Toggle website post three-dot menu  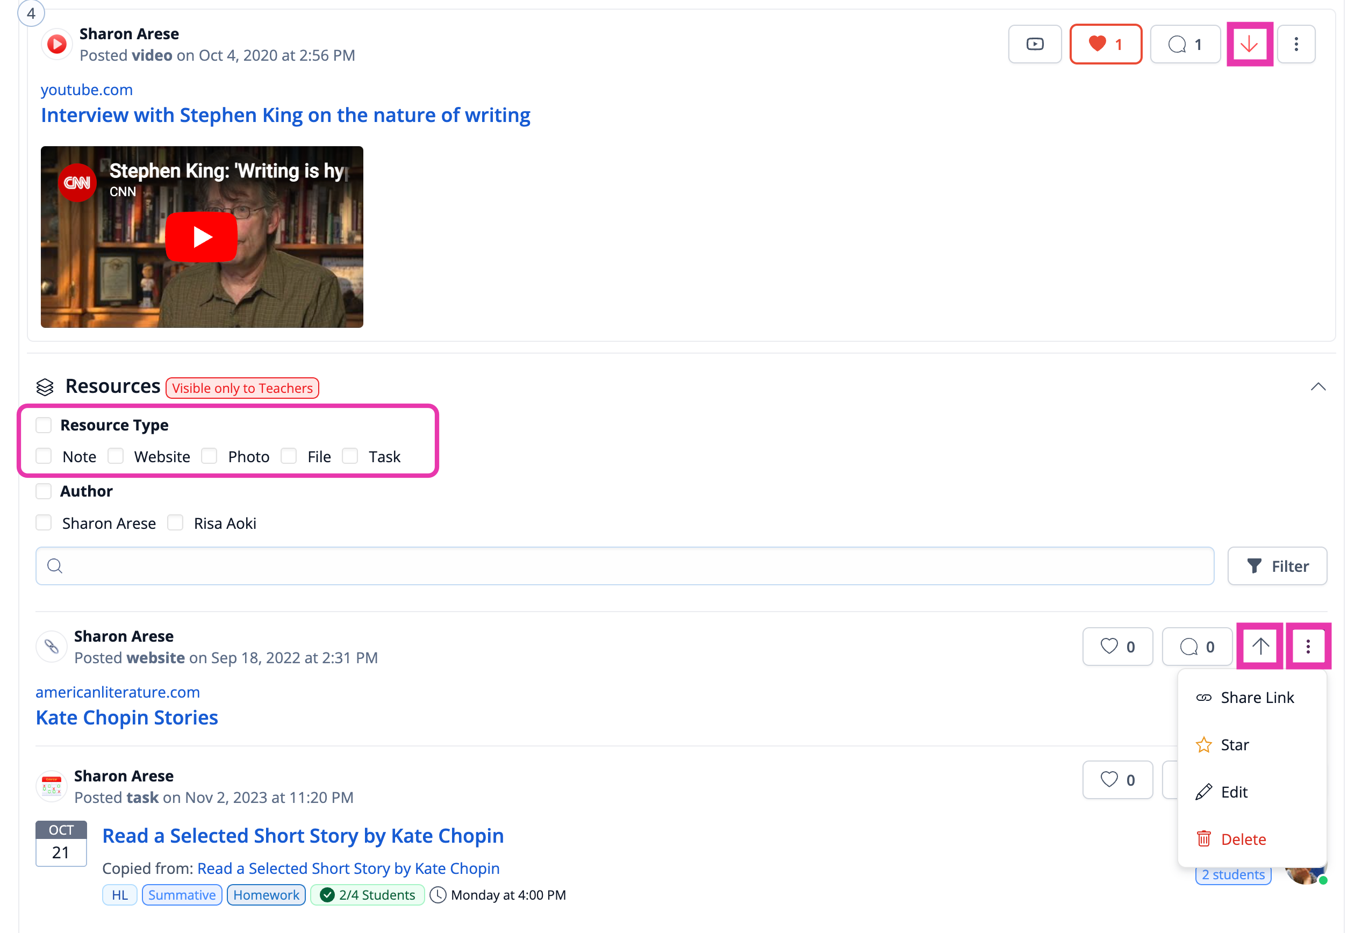tap(1308, 647)
